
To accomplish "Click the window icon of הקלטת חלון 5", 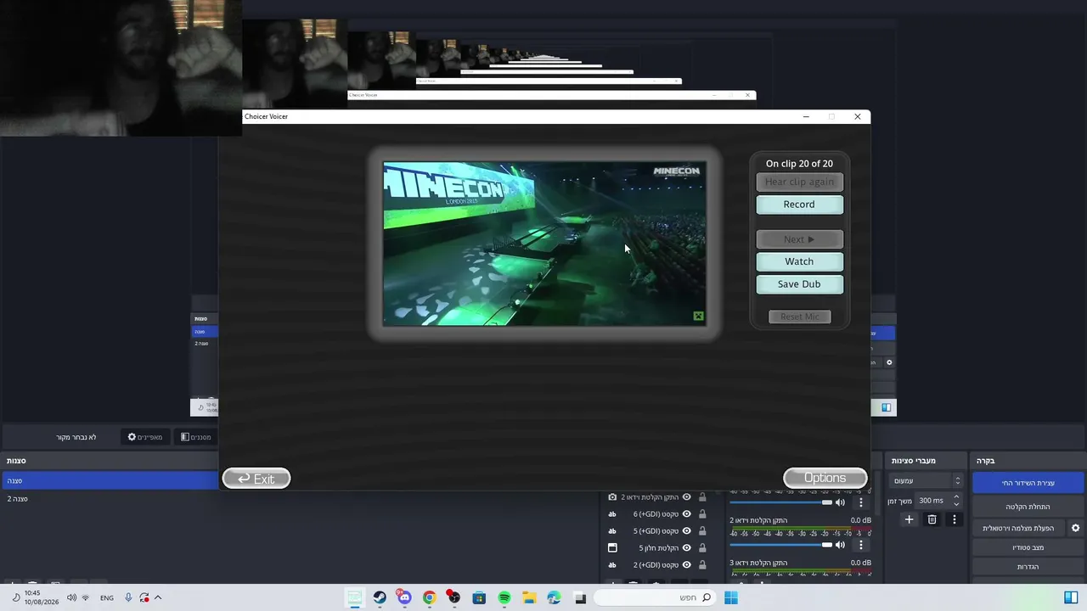I will pos(612,548).
